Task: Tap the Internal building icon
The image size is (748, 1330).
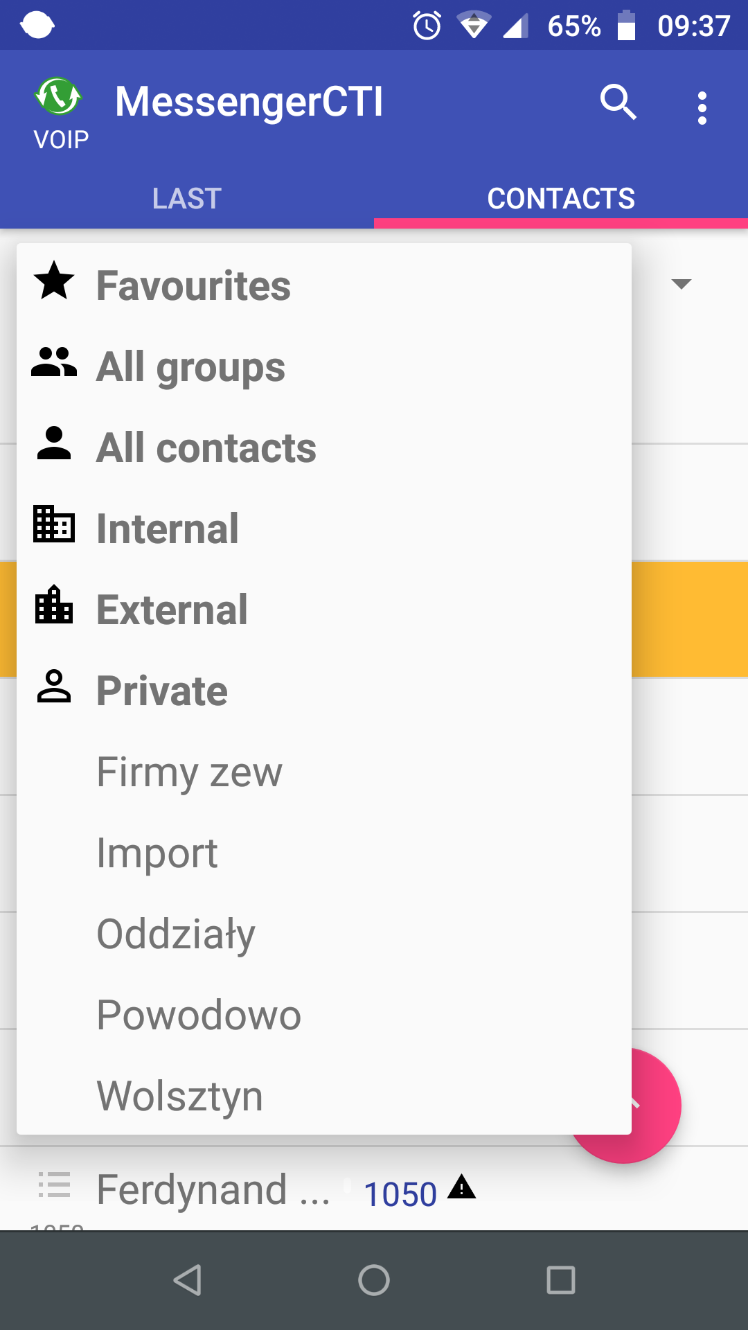Action: [x=54, y=524]
